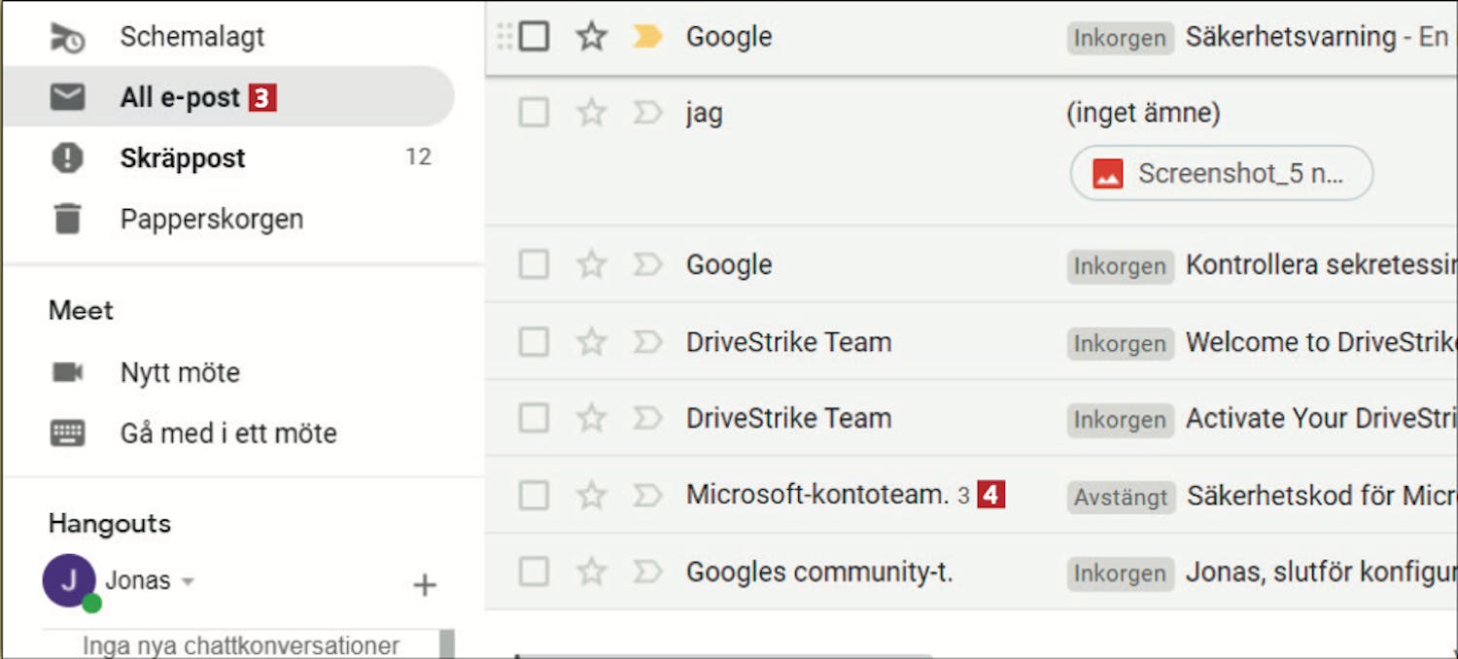Expand the Jonas status dropdown arrow
This screenshot has width=1458, height=659.
[x=188, y=582]
